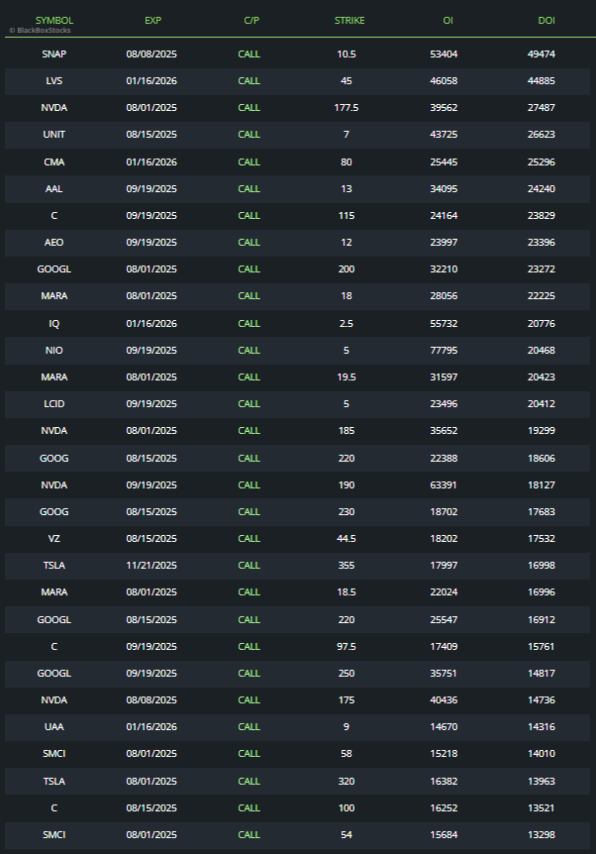Click the OI value 32210
The height and width of the screenshot is (854, 596).
[444, 268]
